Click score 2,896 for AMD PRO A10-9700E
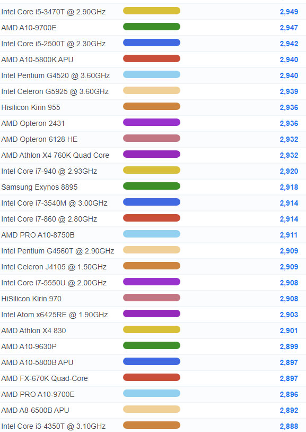Screen dimensions: 306x432 (x=289, y=394)
